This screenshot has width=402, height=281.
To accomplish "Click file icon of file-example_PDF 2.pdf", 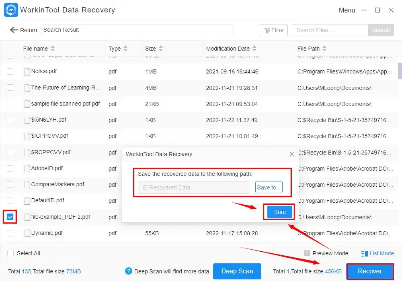I will [x=27, y=217].
